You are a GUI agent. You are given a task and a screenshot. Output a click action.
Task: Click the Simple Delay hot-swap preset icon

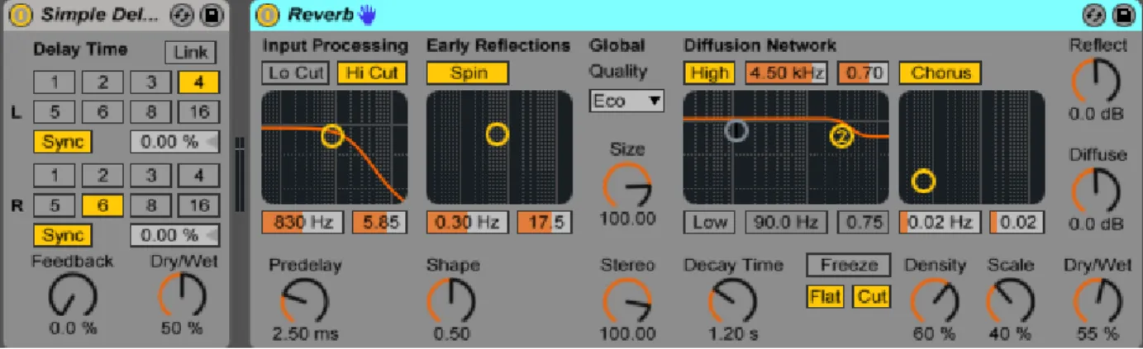(180, 15)
